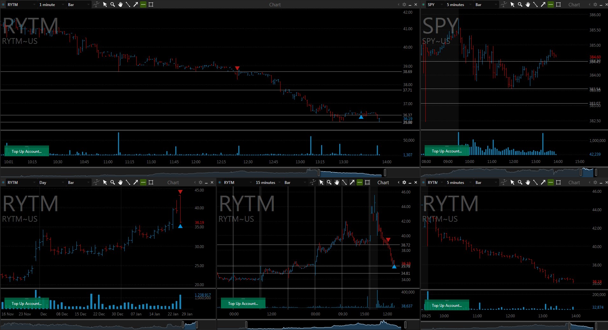Open the 15 minutes interval dropdown
The height and width of the screenshot is (330, 608).
(x=268, y=182)
